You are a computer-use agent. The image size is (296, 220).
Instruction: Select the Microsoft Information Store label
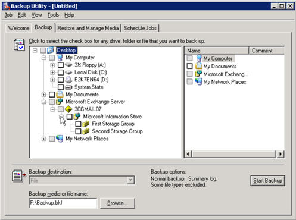click(x=113, y=117)
